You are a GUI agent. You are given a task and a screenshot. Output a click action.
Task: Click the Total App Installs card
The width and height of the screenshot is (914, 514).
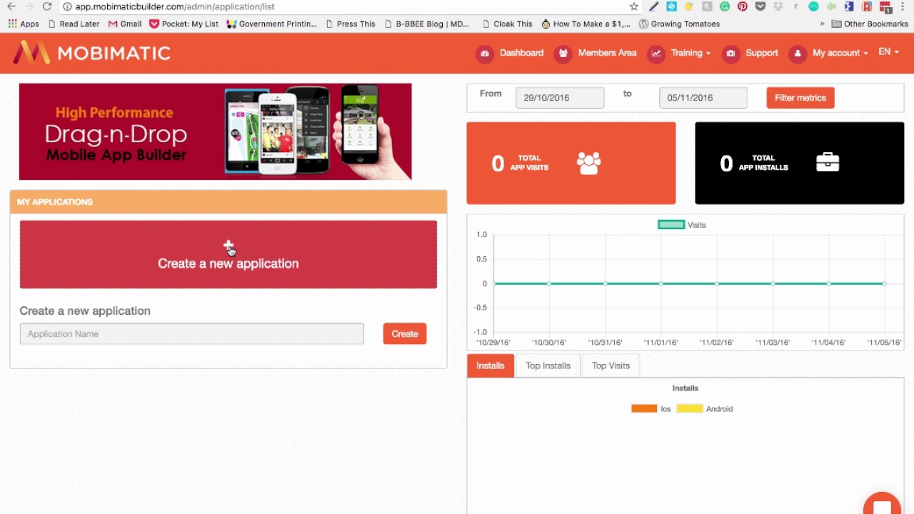click(x=800, y=163)
